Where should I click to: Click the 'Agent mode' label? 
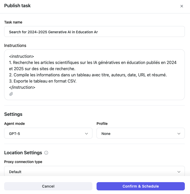click(x=14, y=124)
